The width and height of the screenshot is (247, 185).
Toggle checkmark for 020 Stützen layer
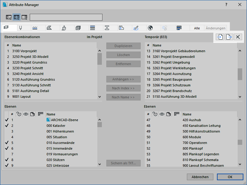(7, 160)
